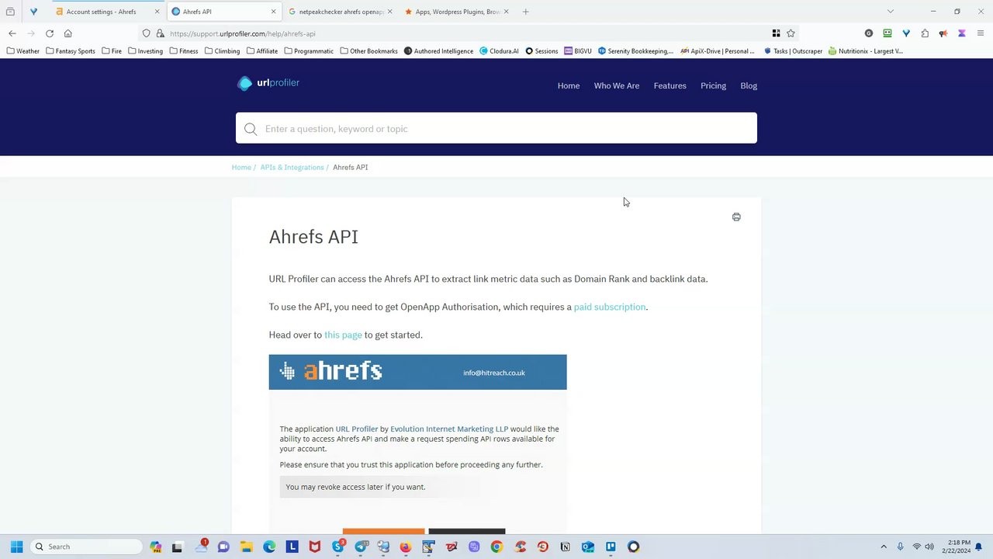Follow the this page link
Viewport: 993px width, 559px height.
(343, 335)
